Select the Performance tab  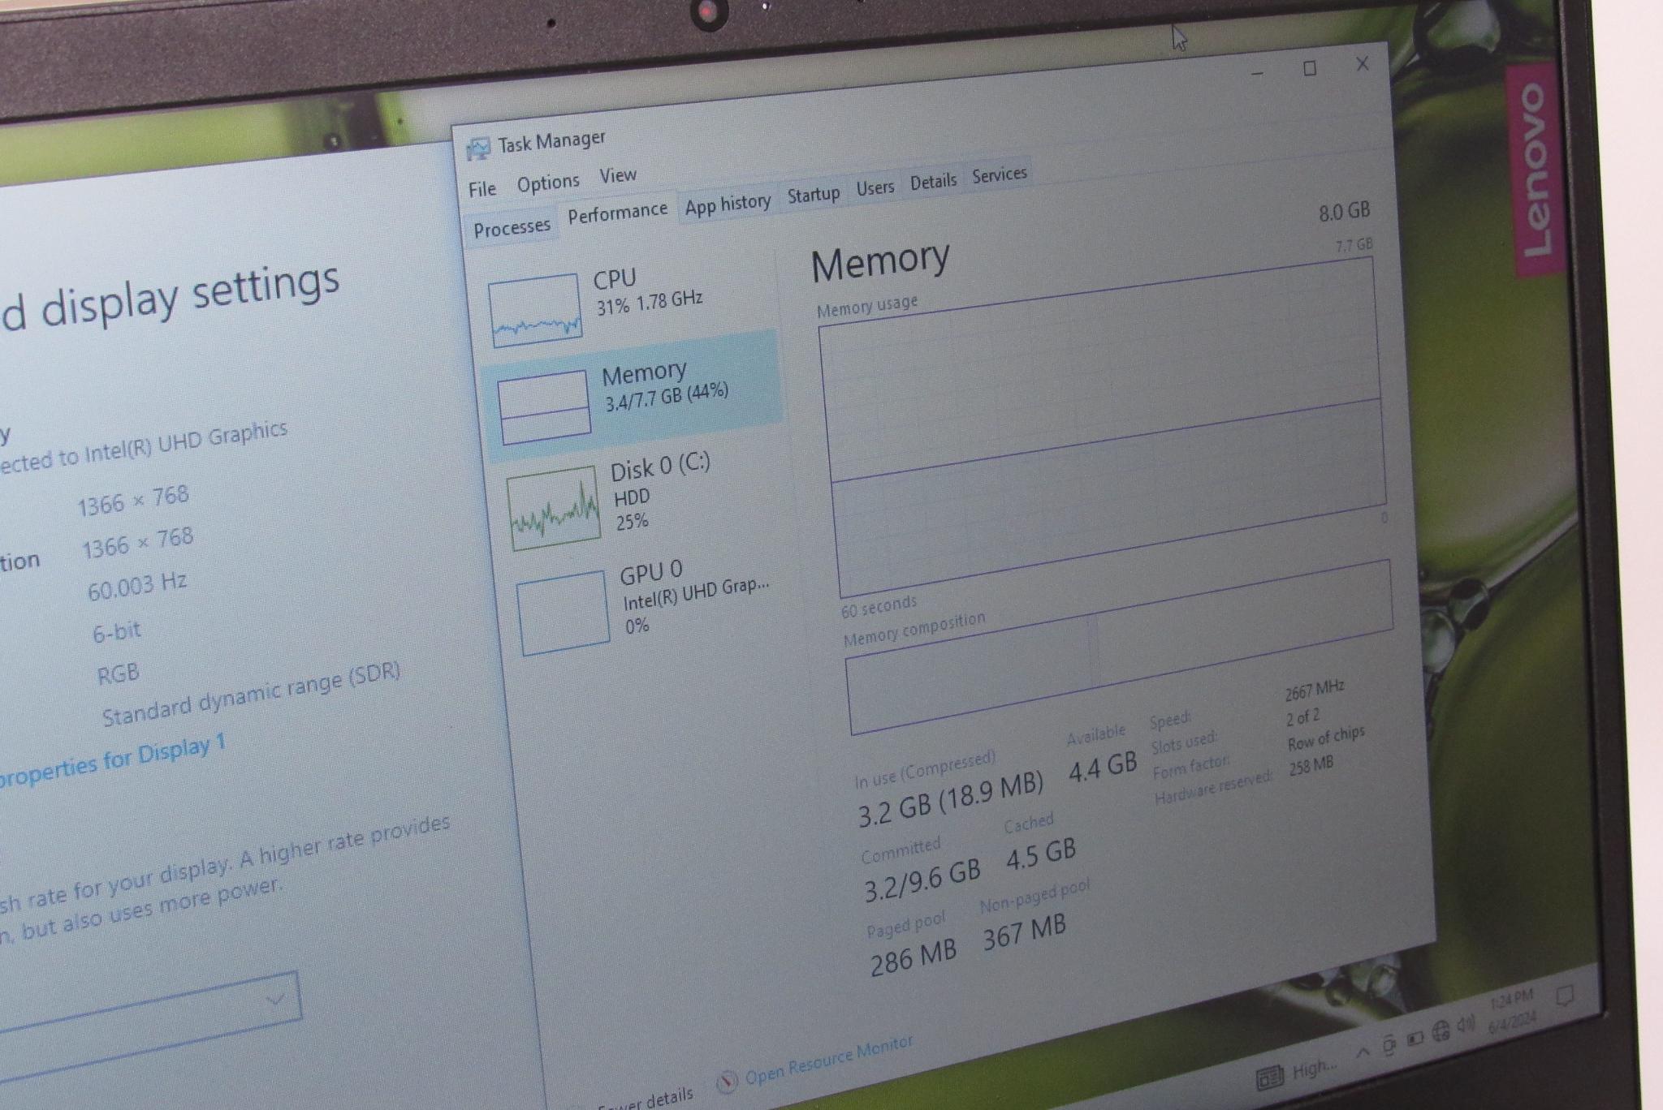point(617,213)
